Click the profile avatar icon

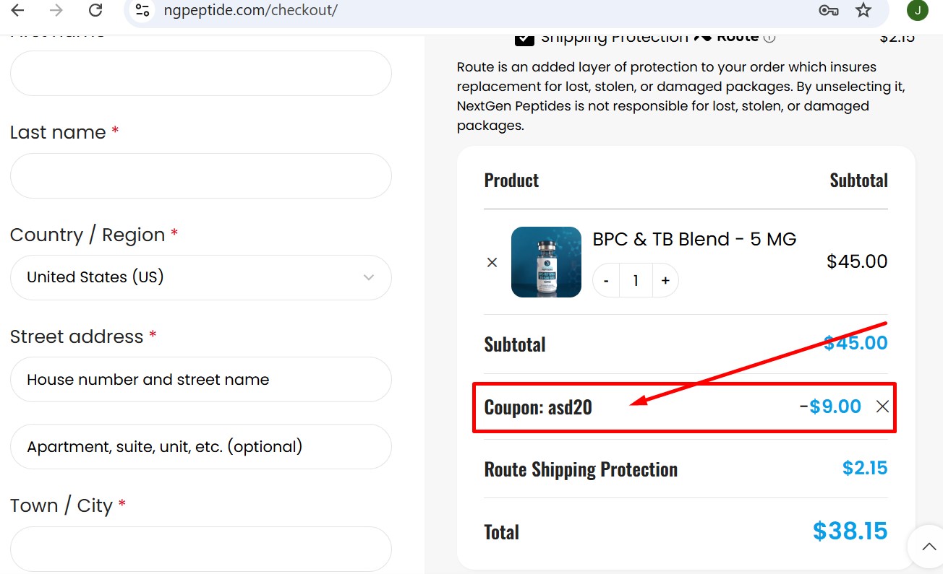[917, 11]
